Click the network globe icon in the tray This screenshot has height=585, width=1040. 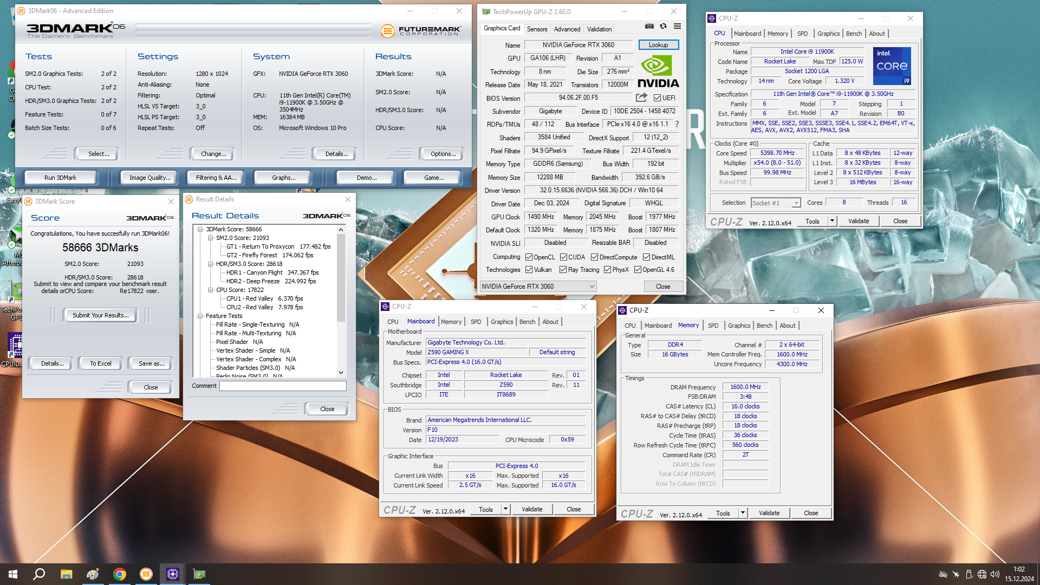982,574
